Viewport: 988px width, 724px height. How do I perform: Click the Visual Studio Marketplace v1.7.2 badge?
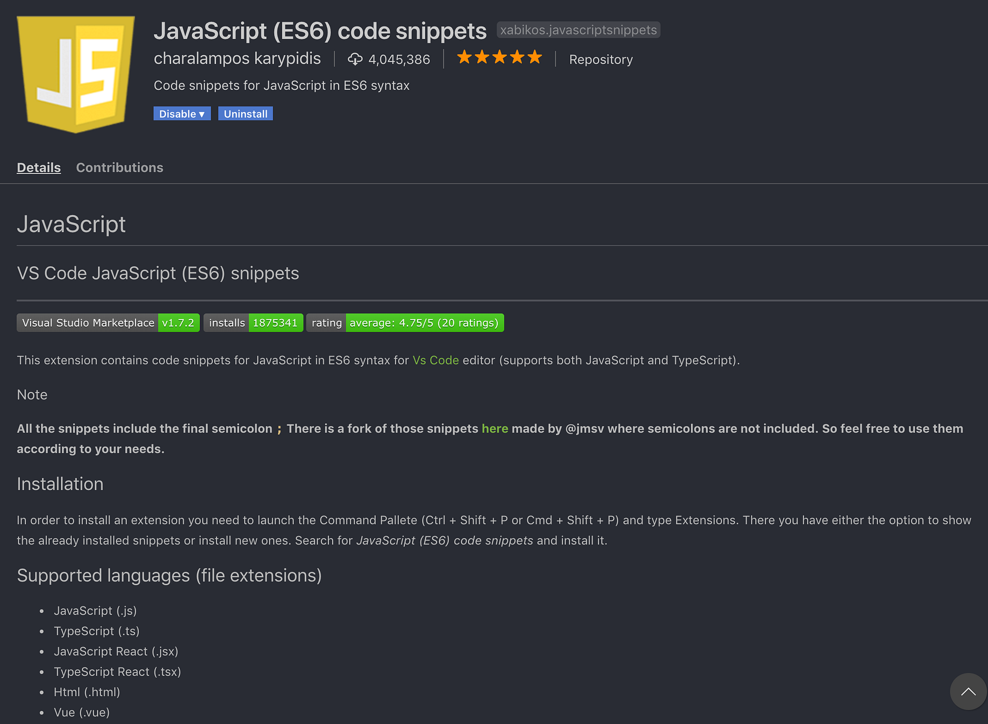click(108, 323)
